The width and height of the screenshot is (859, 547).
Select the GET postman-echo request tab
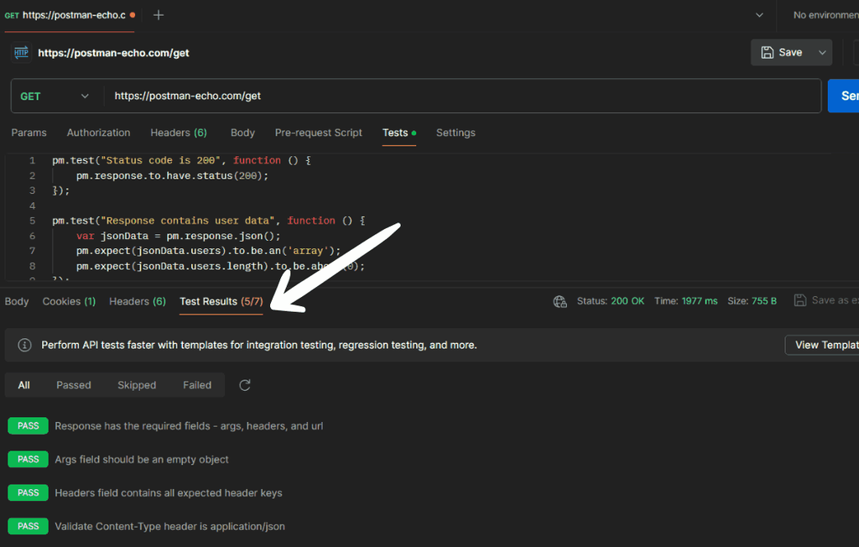[x=70, y=15]
